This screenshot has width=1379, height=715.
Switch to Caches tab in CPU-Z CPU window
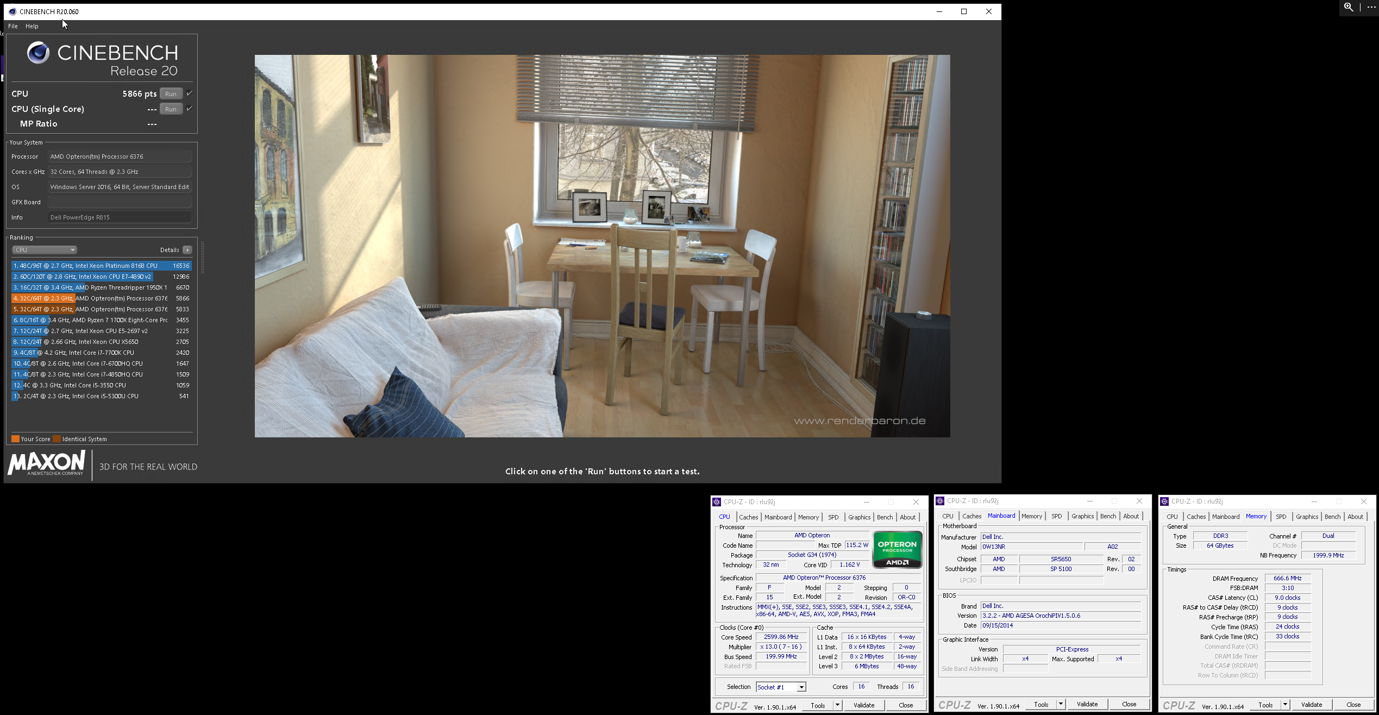[748, 517]
